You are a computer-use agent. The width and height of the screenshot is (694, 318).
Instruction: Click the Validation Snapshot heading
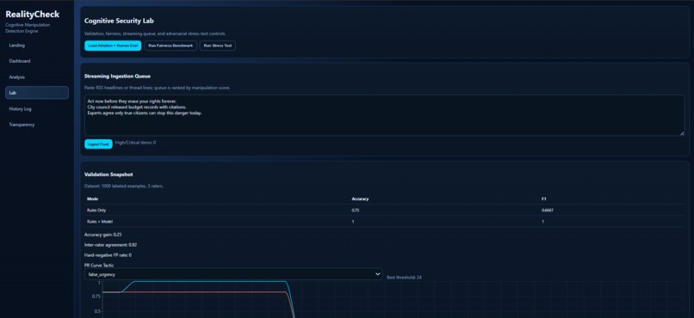click(x=108, y=174)
